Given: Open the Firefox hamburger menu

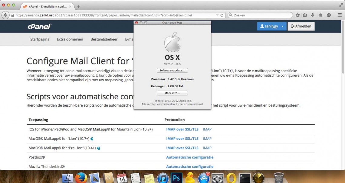Looking at the screenshot, I should pyautogui.click(x=340, y=15).
